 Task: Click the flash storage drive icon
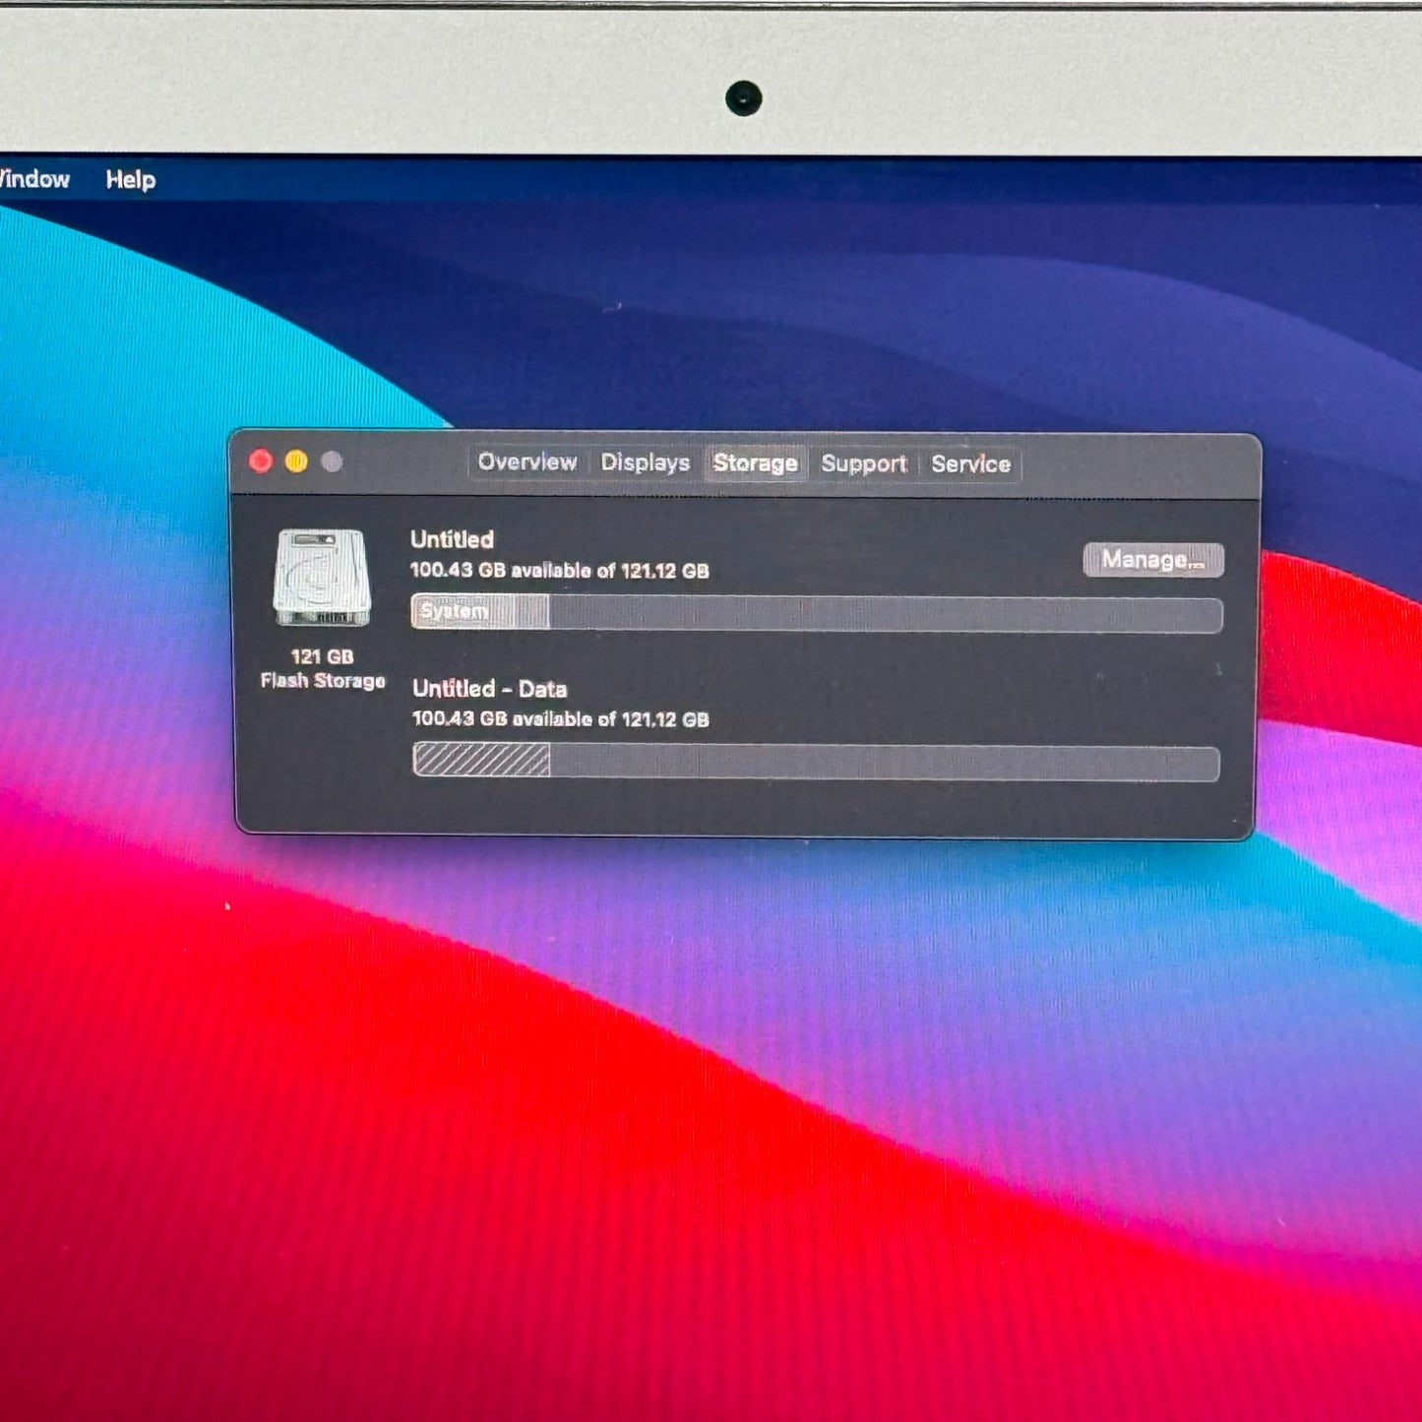(x=322, y=578)
